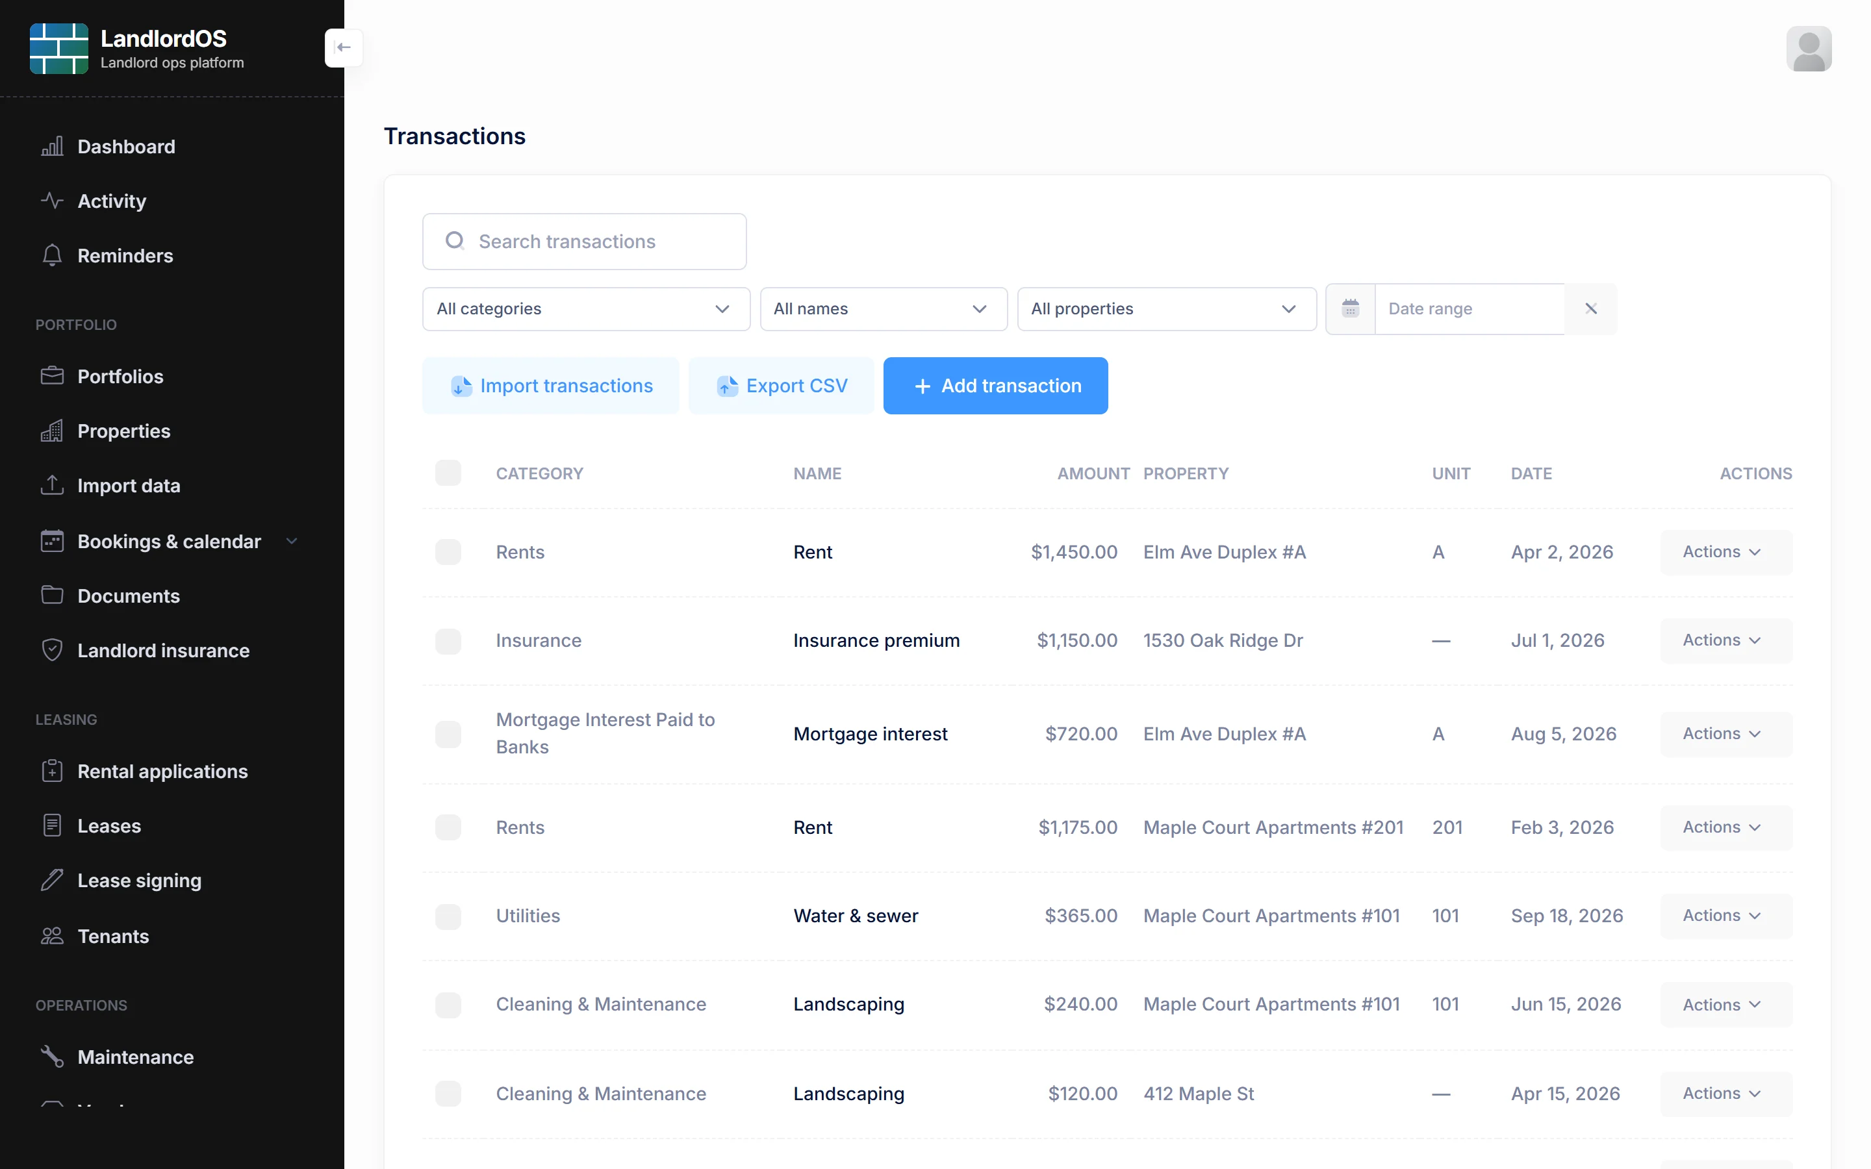Open Actions menu for Insurance premium row

[x=1725, y=640]
